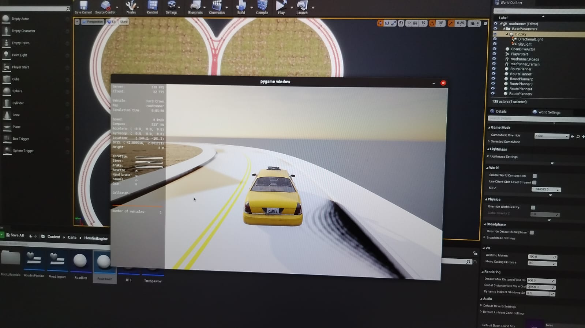Open the Modes toolbar button
Viewport: 585px width, 328px height.
[x=131, y=7]
